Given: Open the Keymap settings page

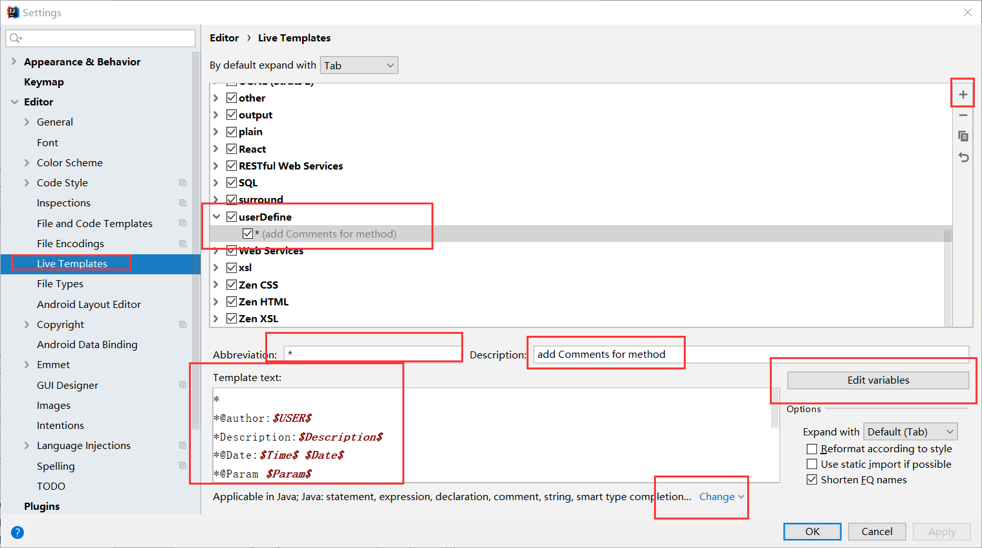Looking at the screenshot, I should 44,82.
